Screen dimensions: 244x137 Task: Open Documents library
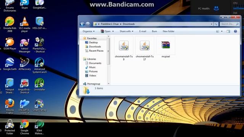pyautogui.click(x=95, y=63)
